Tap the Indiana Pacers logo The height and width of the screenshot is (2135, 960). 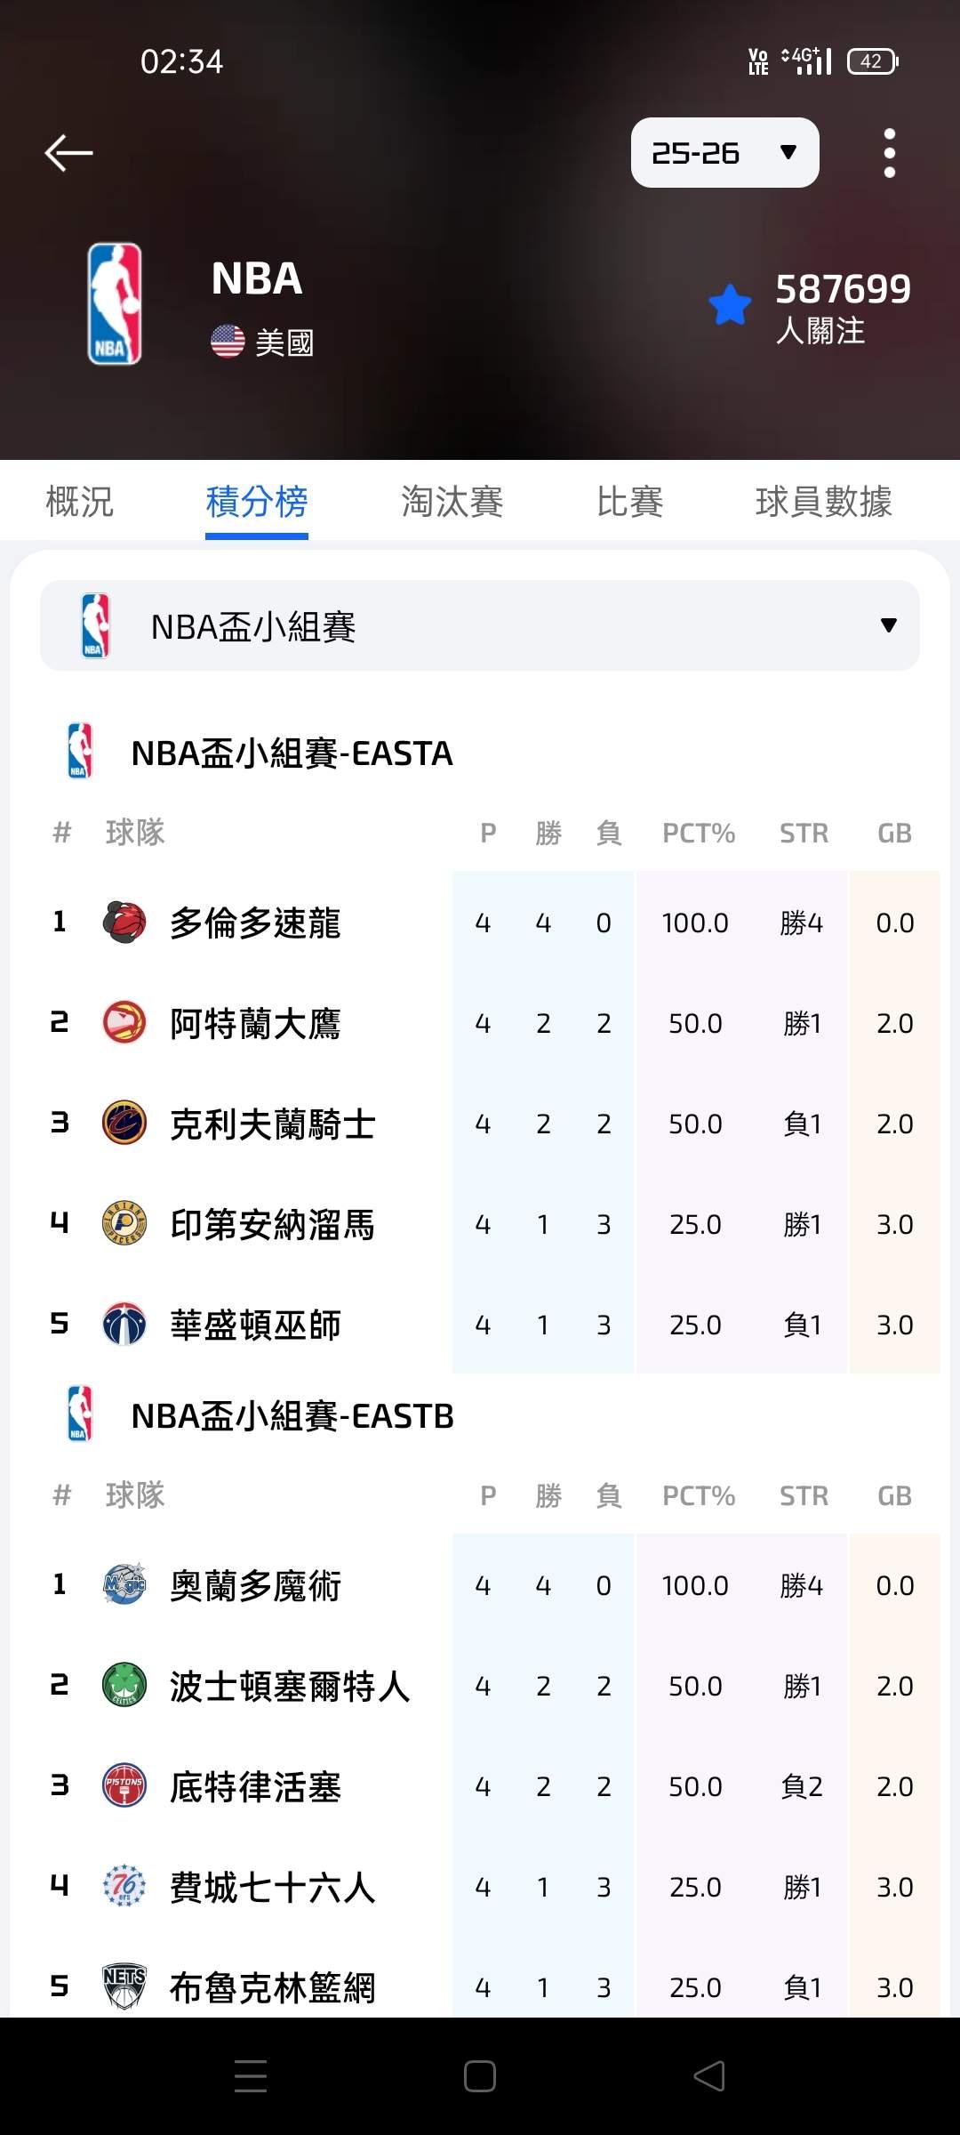124,1224
